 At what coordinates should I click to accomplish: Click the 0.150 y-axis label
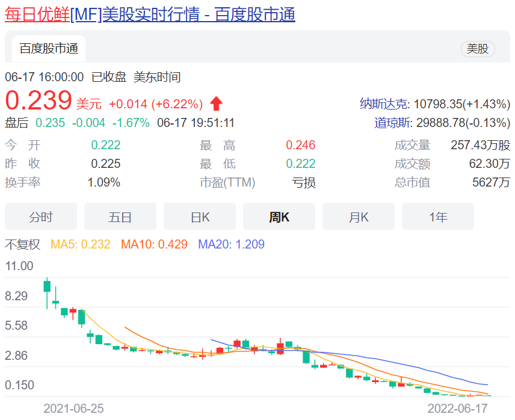point(19,385)
